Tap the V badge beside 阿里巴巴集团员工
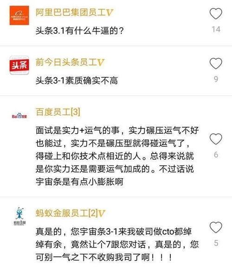Screen dimensions: 232x267 point(110,12)
